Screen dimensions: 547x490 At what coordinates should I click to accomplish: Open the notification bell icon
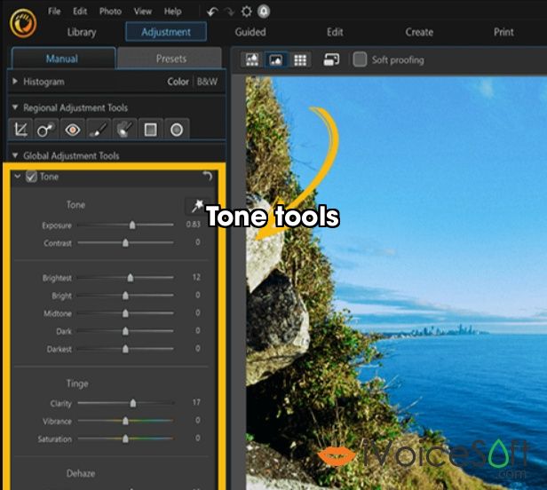click(264, 12)
